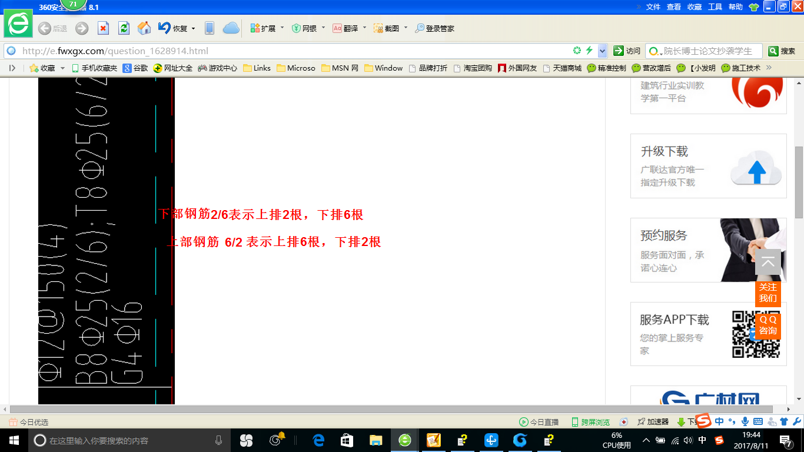Image resolution: width=804 pixels, height=452 pixels.
Task: Open 手机收藏夹 bookmark
Action: (x=95, y=68)
